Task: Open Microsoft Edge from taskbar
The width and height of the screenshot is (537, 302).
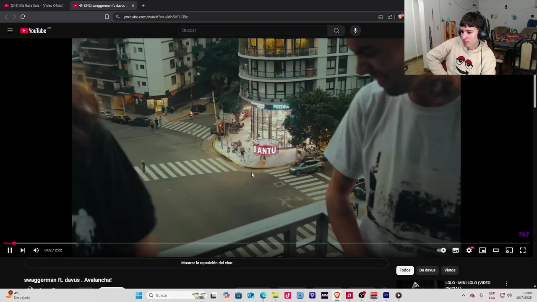Action: pos(263,295)
